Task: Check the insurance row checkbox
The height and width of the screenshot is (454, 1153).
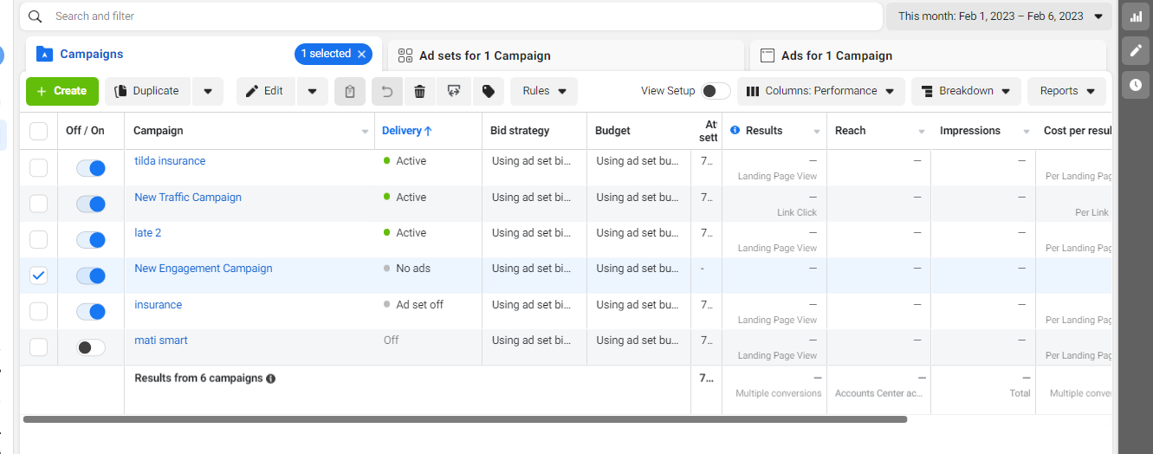Action: 39,311
